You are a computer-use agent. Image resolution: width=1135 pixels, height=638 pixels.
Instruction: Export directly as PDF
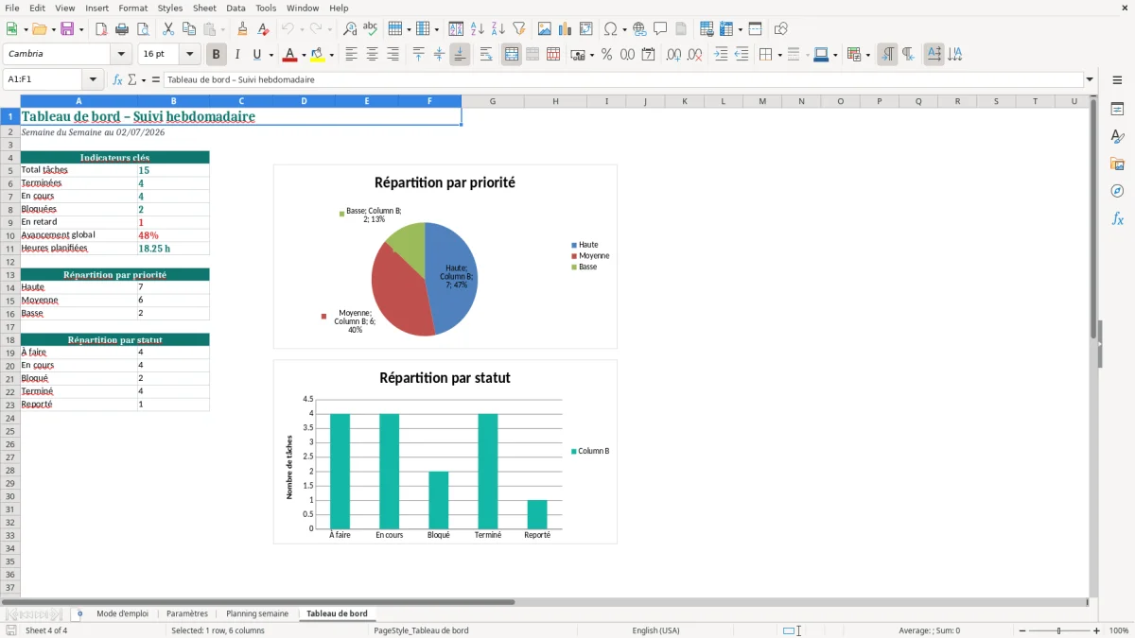(x=101, y=29)
